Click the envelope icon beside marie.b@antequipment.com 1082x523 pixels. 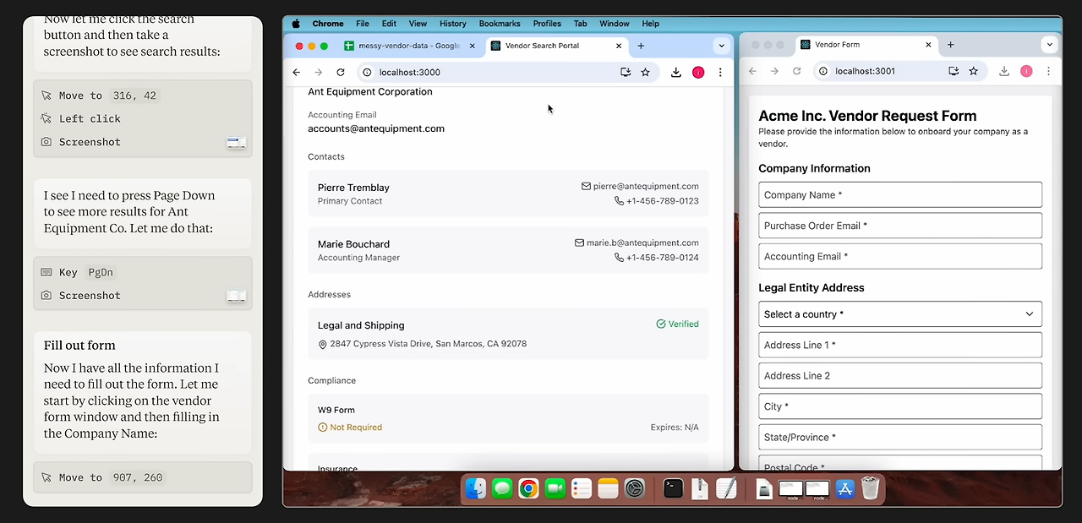pyautogui.click(x=579, y=242)
